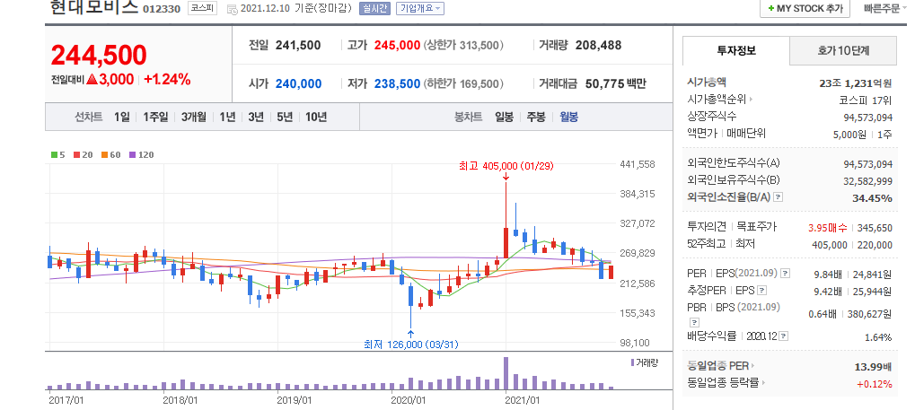Open the 기업개요 dropdown
This screenshot has height=410, width=915.
(x=420, y=9)
